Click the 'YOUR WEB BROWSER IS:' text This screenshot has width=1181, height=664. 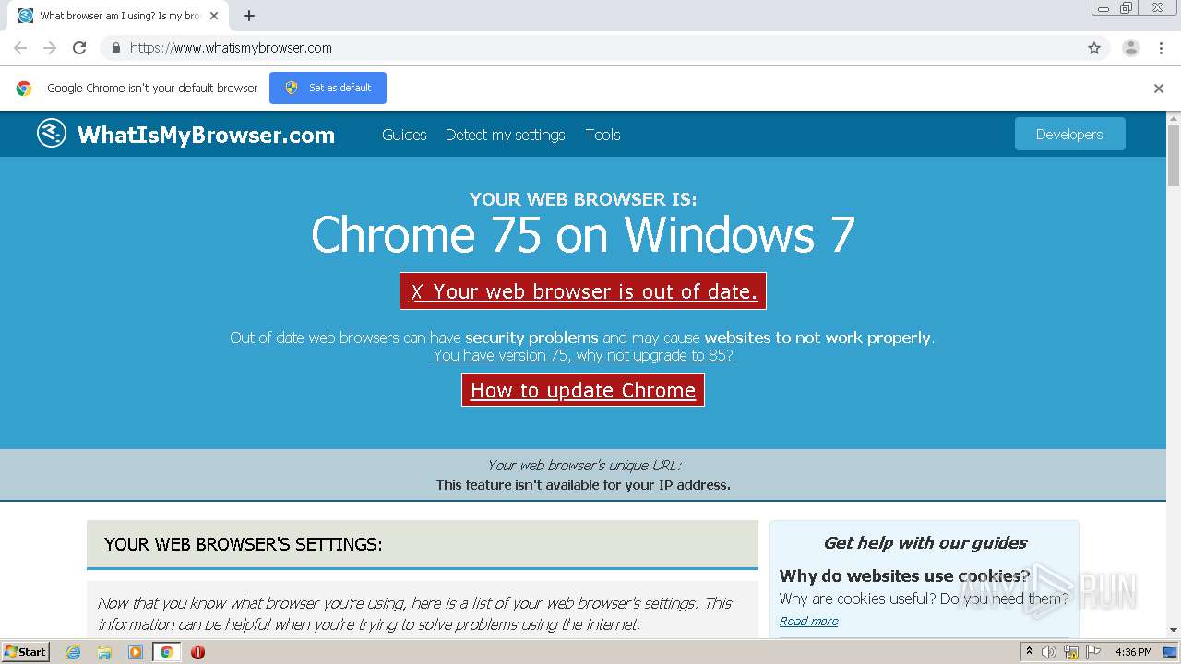[x=583, y=199]
